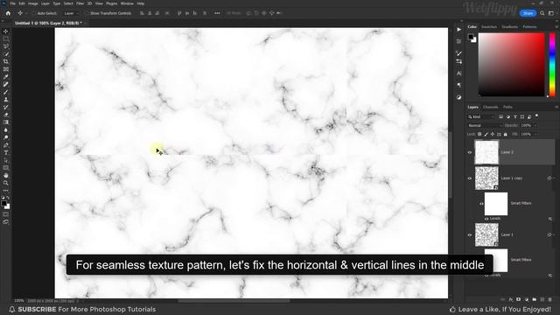Image resolution: width=560 pixels, height=315 pixels.
Task: Open the Character panel icon
Action: click(x=458, y=73)
